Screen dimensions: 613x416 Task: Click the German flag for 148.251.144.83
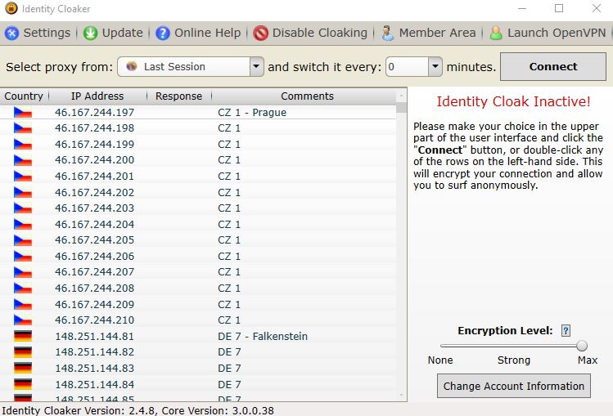(23, 368)
